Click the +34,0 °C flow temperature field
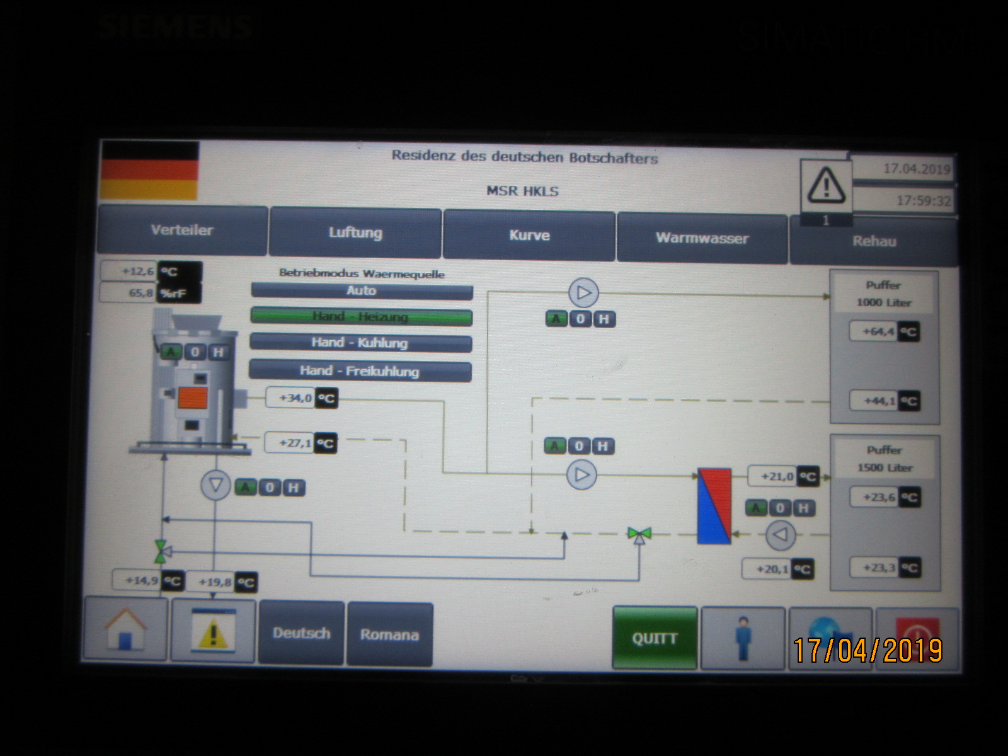 pyautogui.click(x=290, y=398)
